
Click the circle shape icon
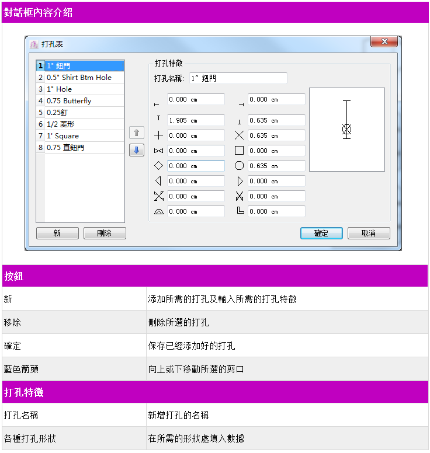(239, 166)
